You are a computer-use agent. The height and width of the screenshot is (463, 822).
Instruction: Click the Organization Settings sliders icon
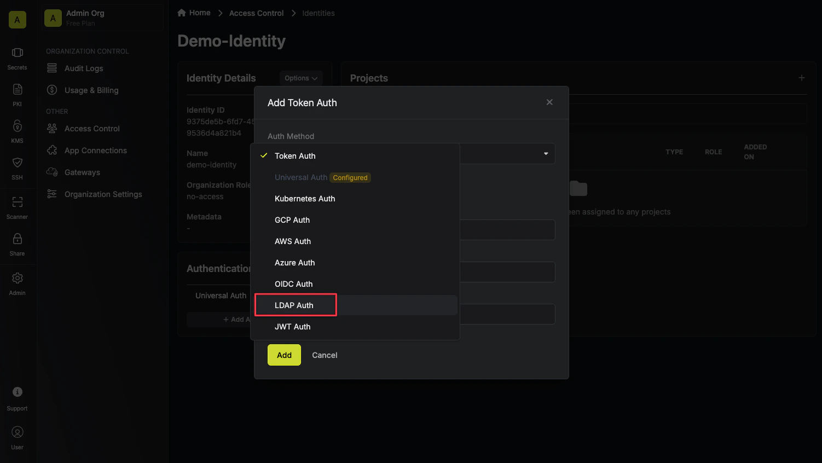[52, 194]
